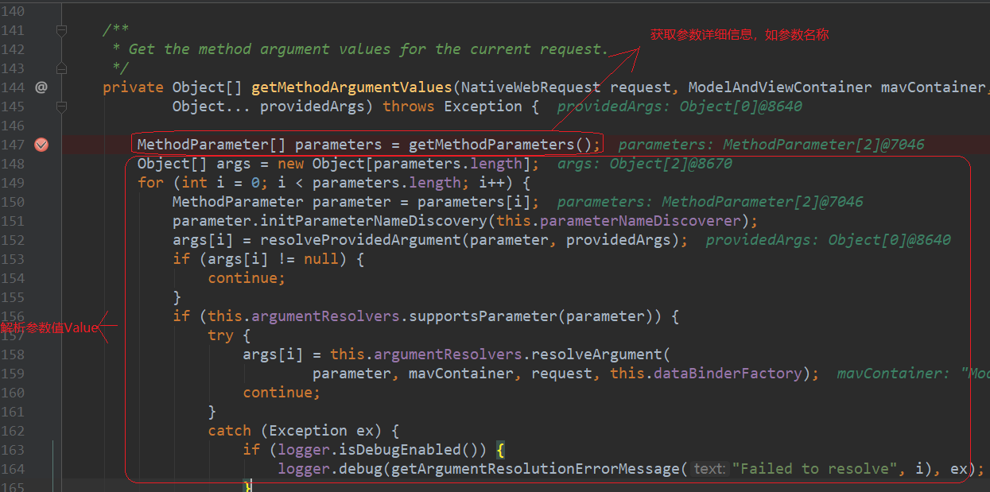The height and width of the screenshot is (492, 990).
Task: Click the 'private' keyword on line 144
Action: point(133,87)
